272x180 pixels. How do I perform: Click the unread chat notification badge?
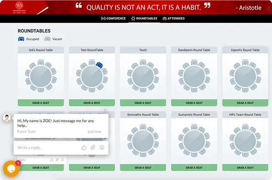(x=18, y=163)
